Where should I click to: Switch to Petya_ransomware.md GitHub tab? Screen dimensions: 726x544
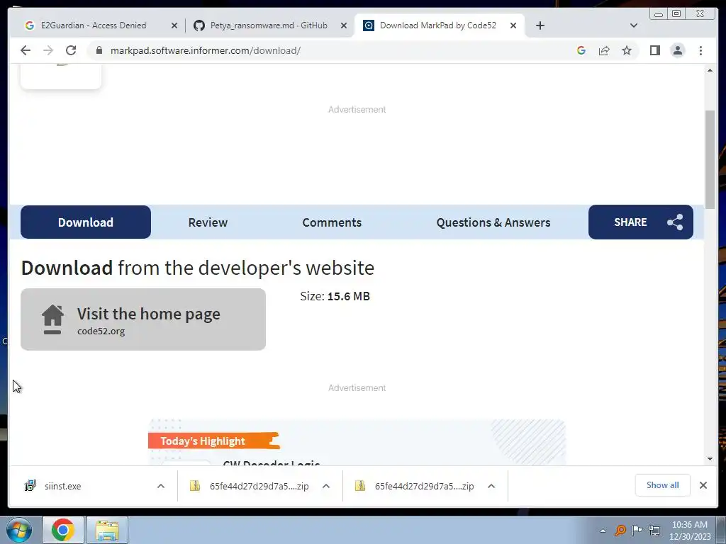point(269,25)
